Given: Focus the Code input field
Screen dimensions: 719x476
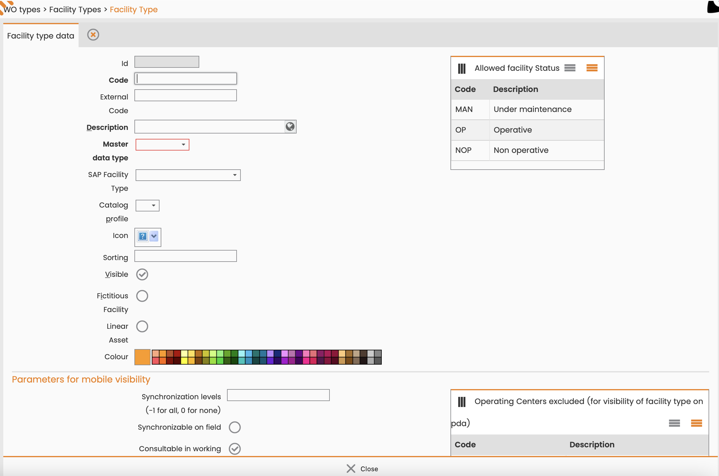Looking at the screenshot, I should point(186,79).
